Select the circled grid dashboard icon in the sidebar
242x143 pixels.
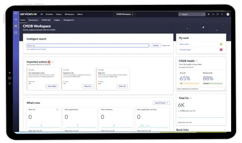point(16,26)
